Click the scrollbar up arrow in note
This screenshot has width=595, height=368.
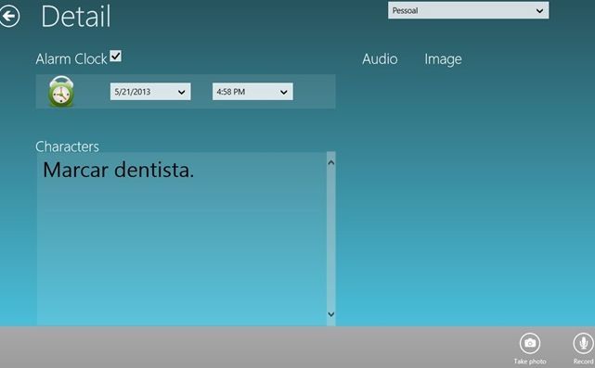pyautogui.click(x=330, y=162)
